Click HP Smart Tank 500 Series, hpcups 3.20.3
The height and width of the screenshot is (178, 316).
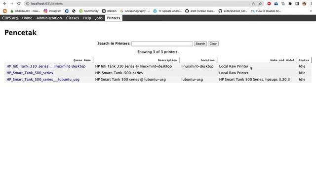pyautogui.click(x=254, y=80)
